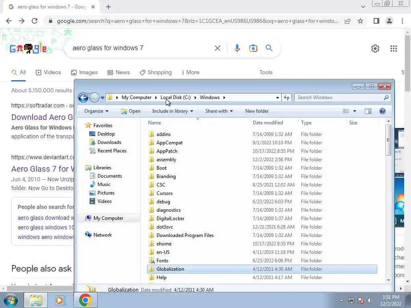
Task: Clear the Google search box text
Action: 217,48
